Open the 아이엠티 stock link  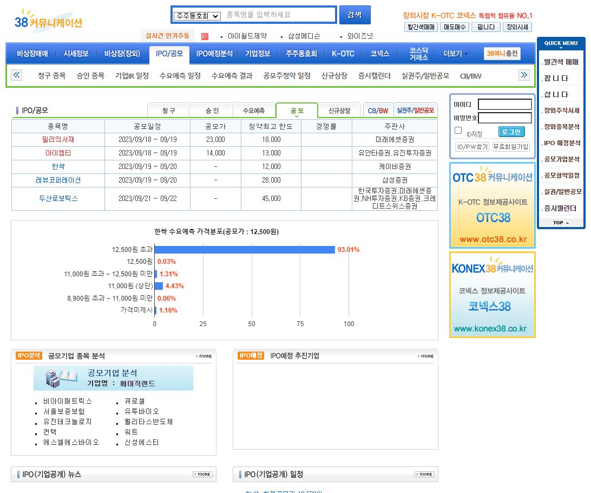tap(58, 153)
